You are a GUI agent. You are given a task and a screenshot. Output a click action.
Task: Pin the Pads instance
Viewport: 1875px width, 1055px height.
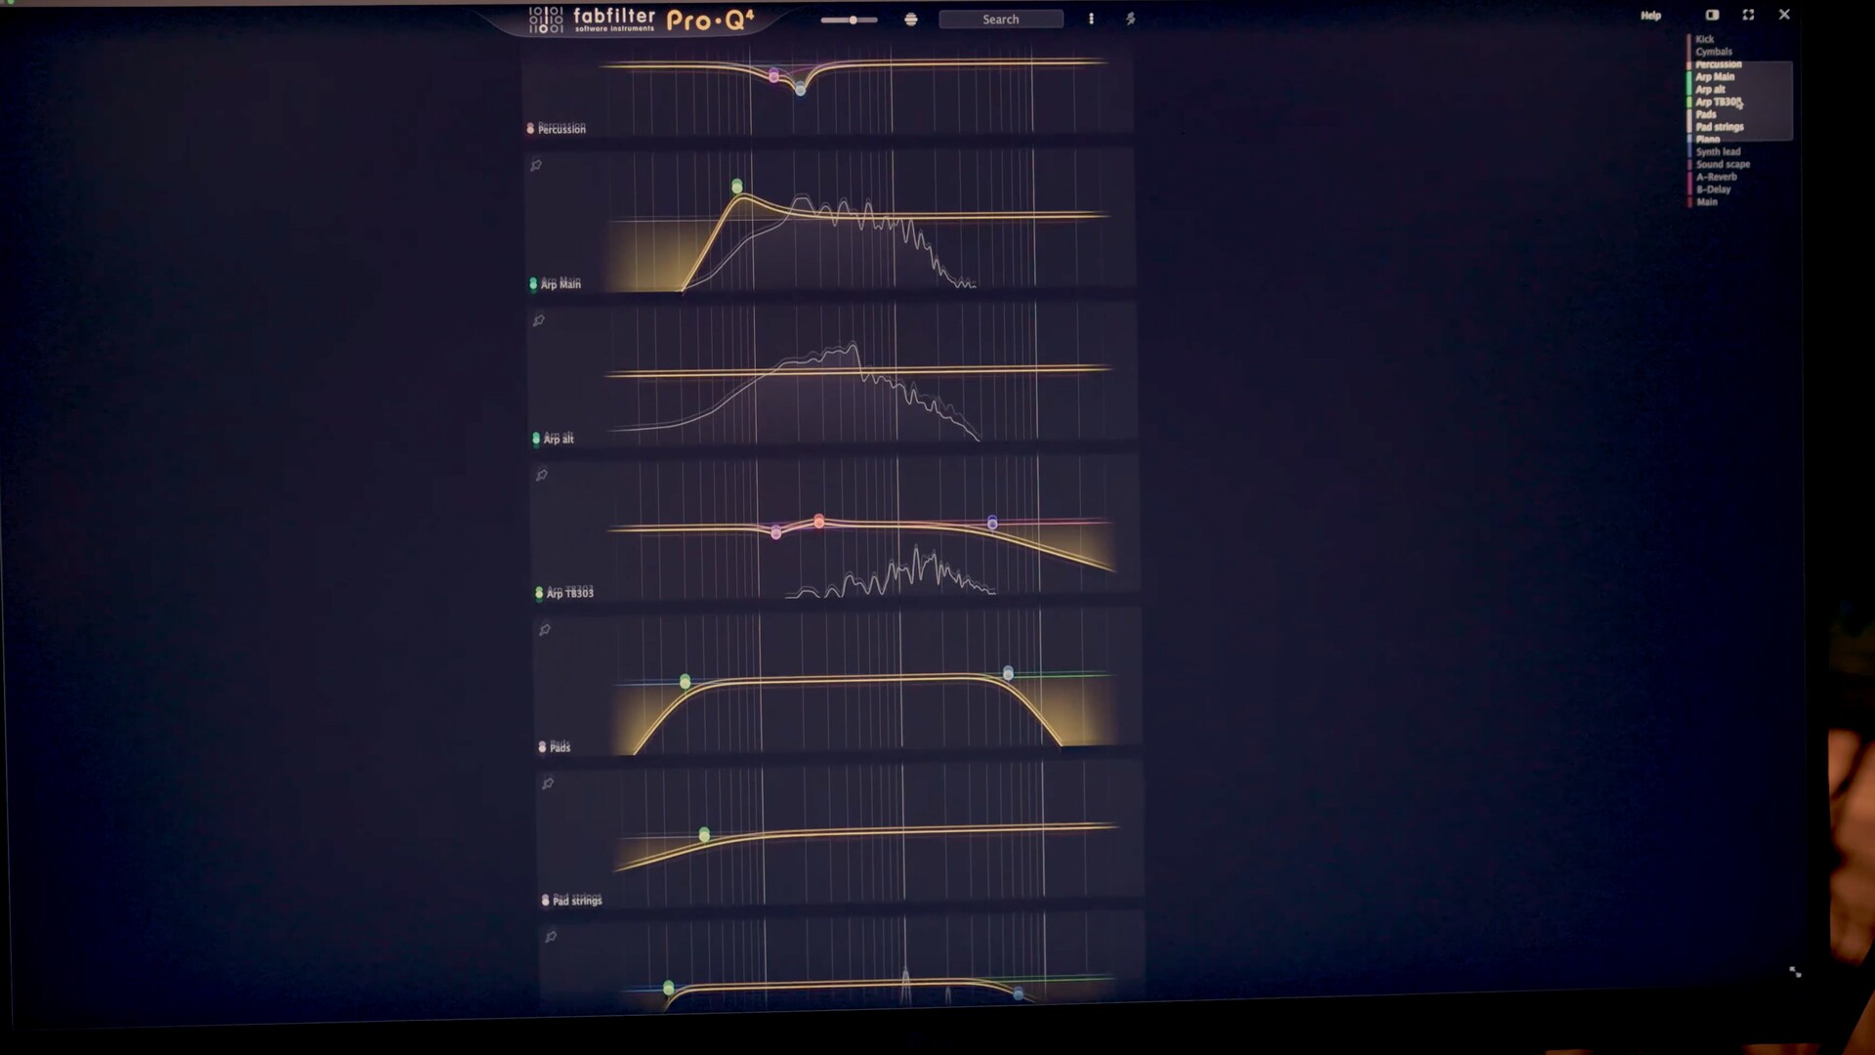[545, 630]
